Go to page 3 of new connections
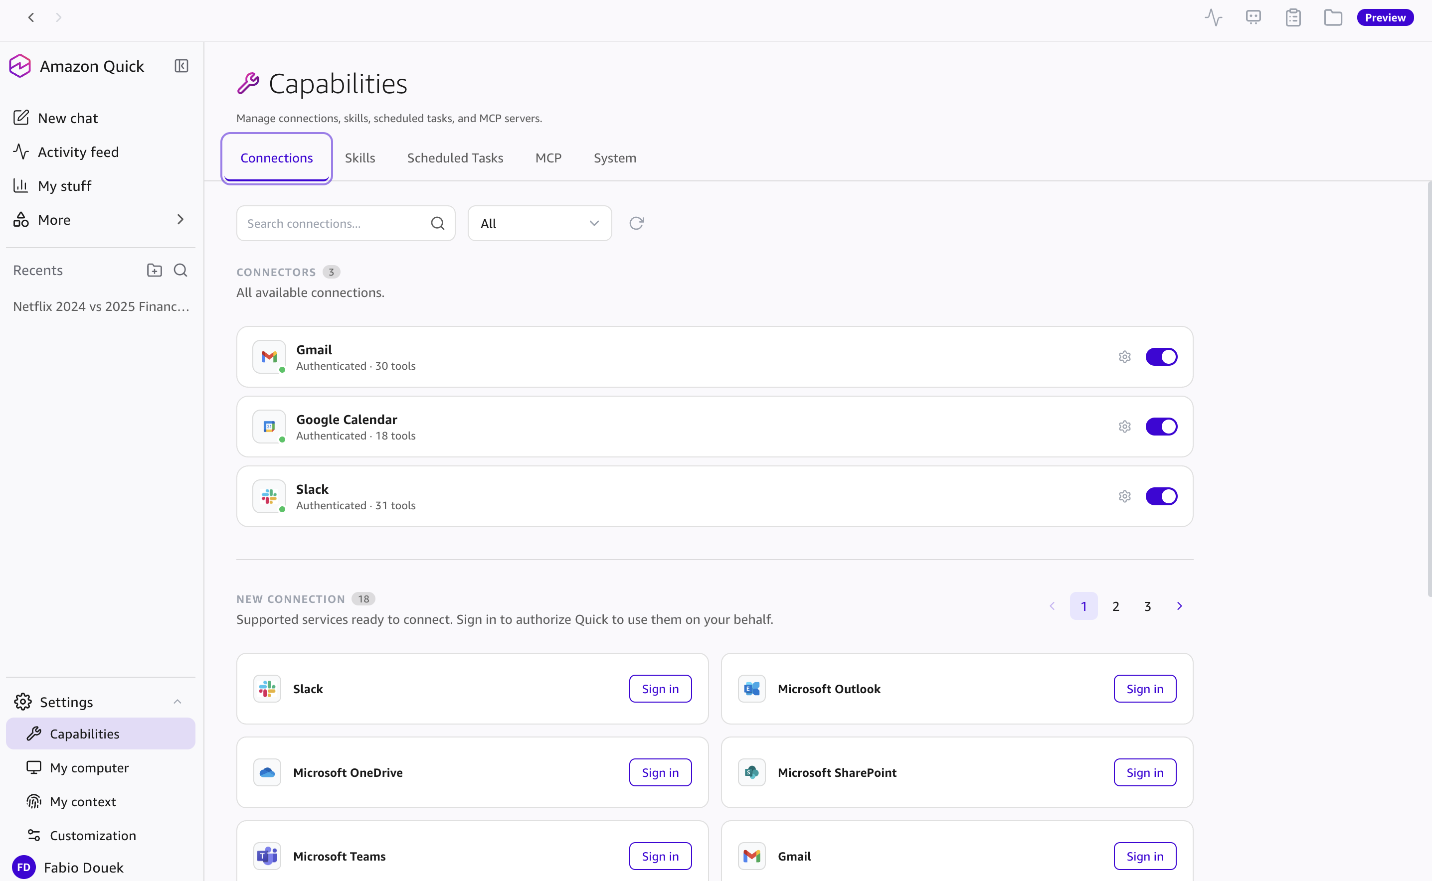1432x881 pixels. pyautogui.click(x=1147, y=606)
